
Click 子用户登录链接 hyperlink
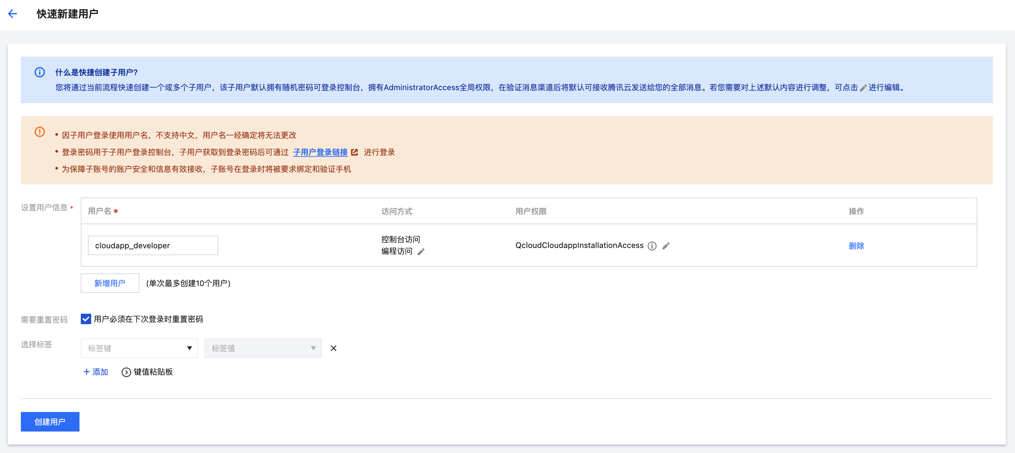320,152
